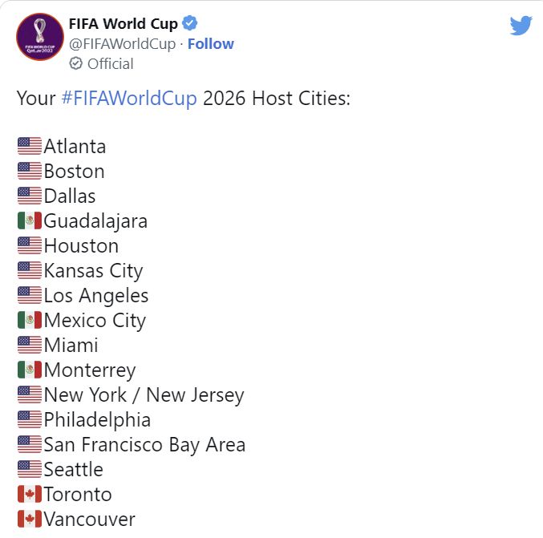Image resolution: width=543 pixels, height=538 pixels.
Task: Click the Mexico flag beside Guadalajara
Action: (30, 221)
